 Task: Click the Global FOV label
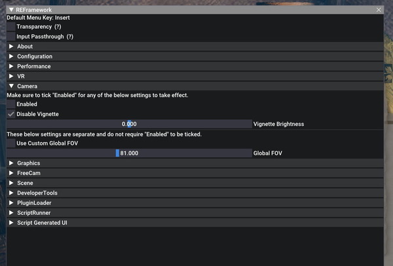pyautogui.click(x=268, y=153)
